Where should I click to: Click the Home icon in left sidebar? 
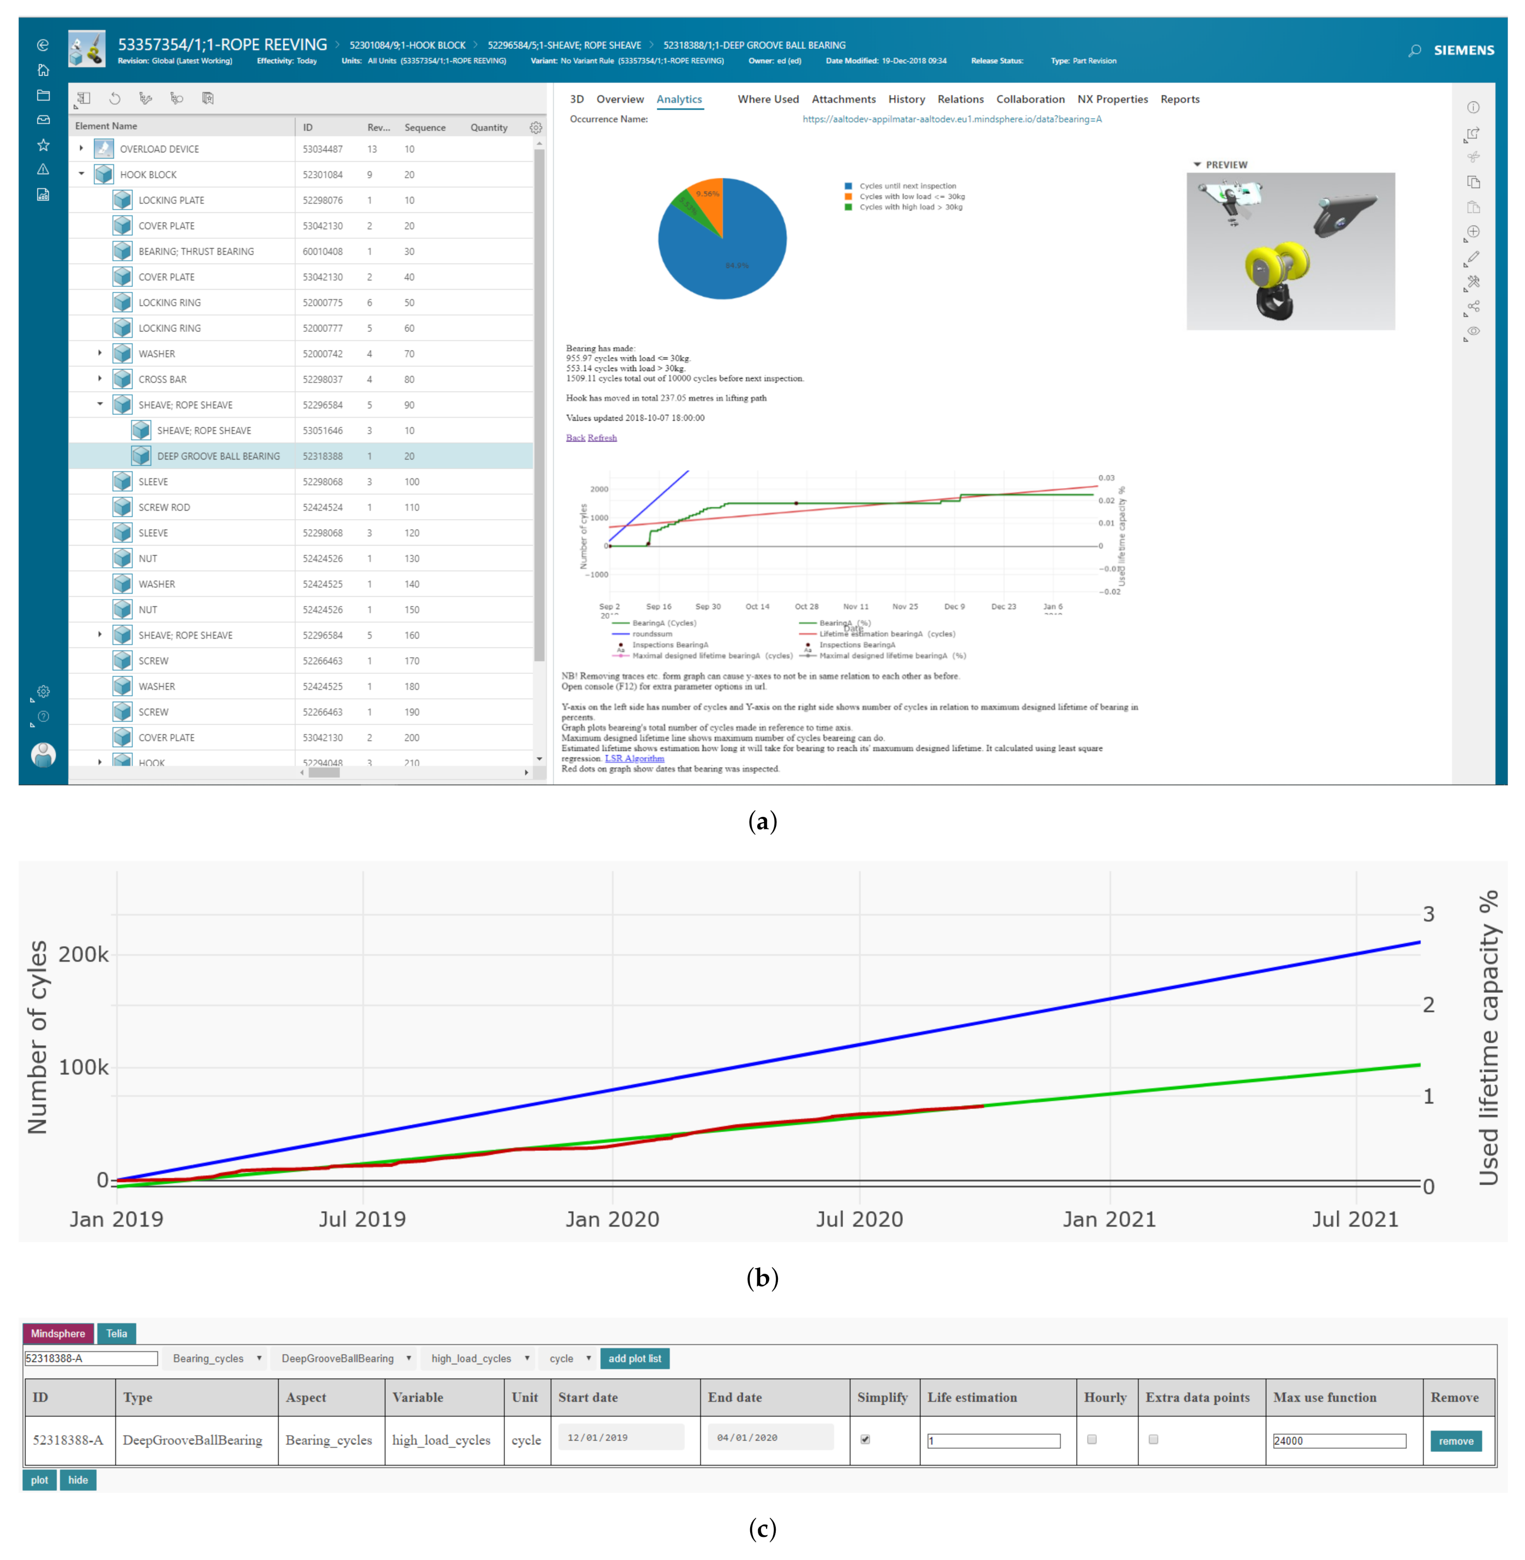pos(43,70)
